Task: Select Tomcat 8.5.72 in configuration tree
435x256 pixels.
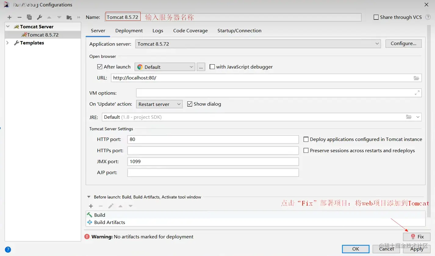Action: pos(43,35)
